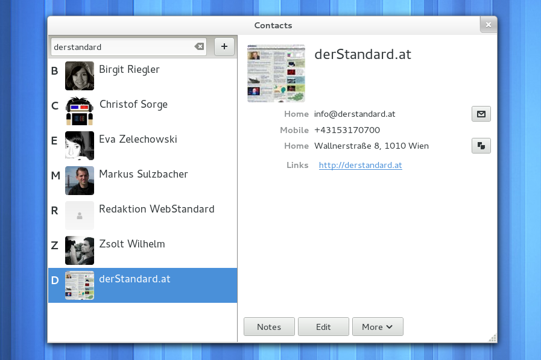The image size is (541, 360).
Task: Open the http://derstandard.at link
Action: tap(360, 166)
